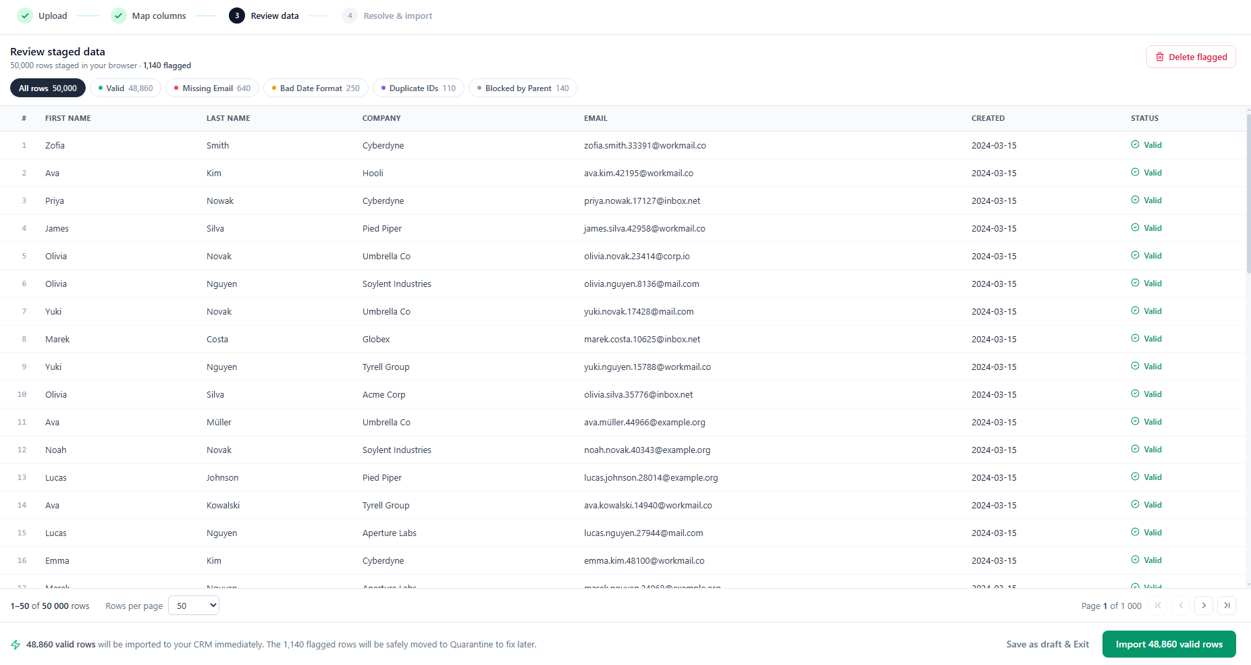Click trash icon in Delete flagged button

coord(1160,57)
